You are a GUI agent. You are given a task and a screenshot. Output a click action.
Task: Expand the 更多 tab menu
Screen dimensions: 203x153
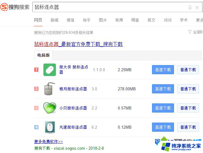click(x=200, y=20)
